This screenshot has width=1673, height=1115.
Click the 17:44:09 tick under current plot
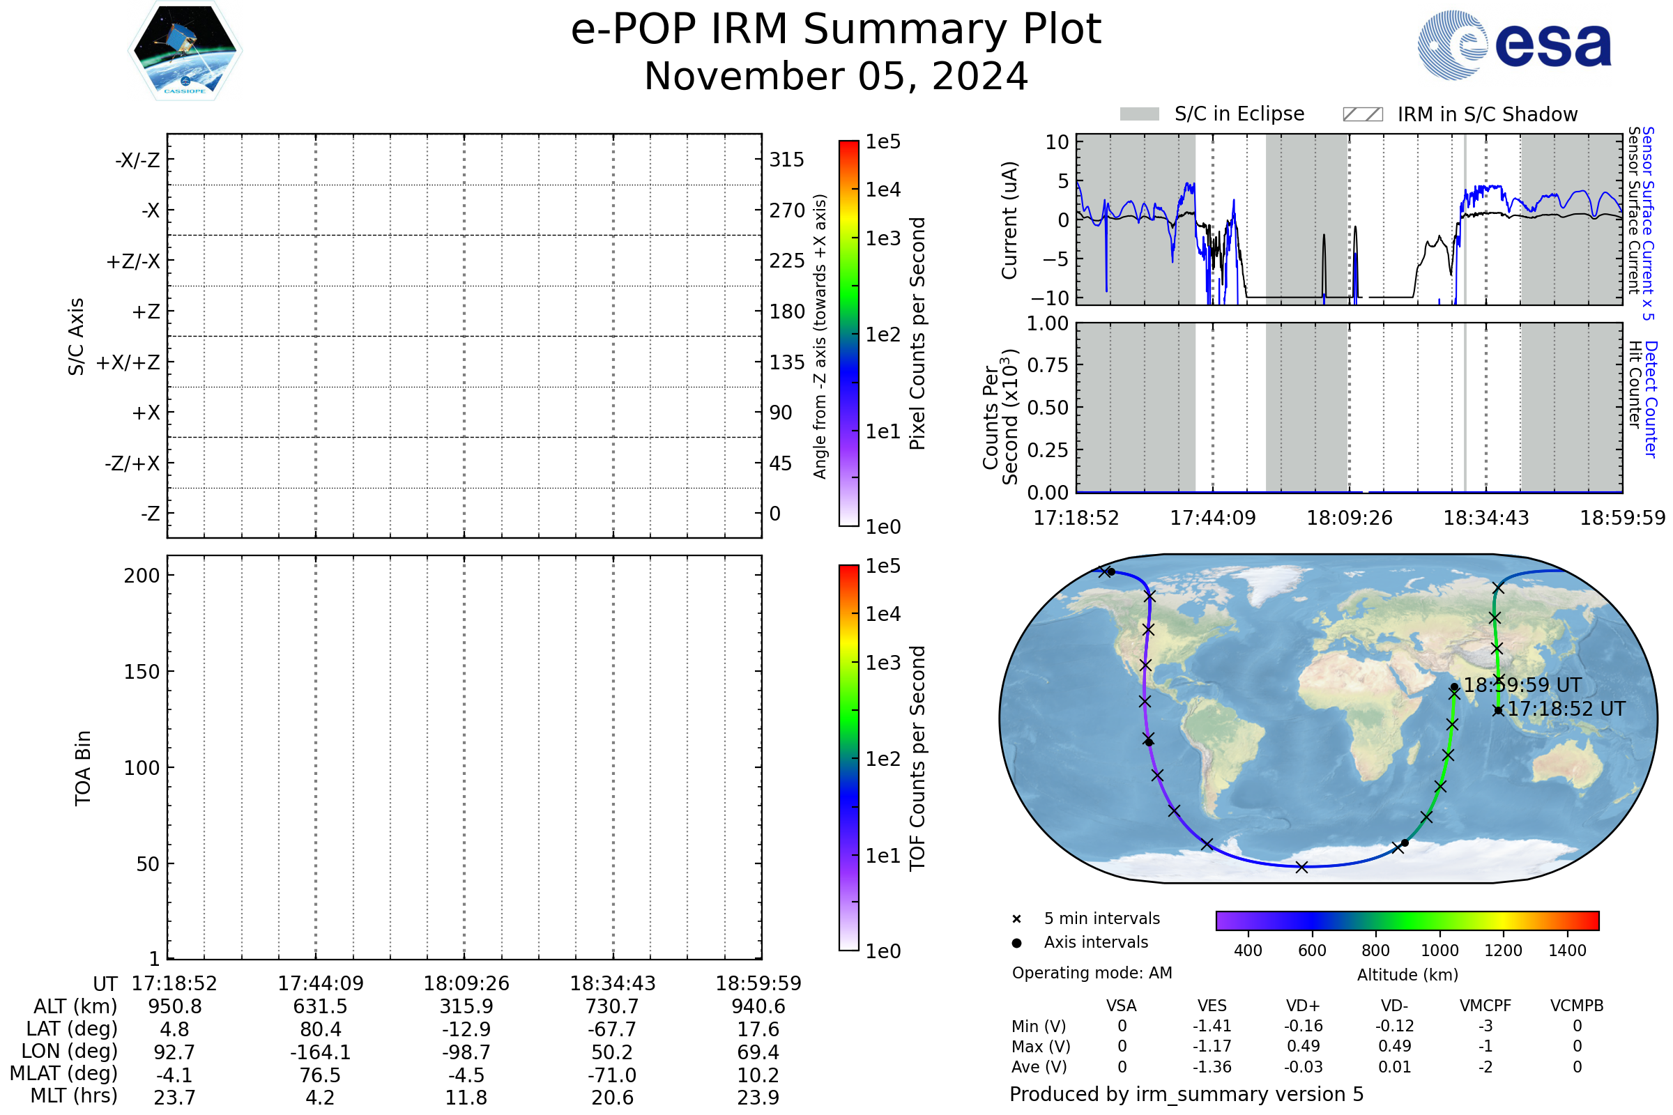click(x=1213, y=518)
